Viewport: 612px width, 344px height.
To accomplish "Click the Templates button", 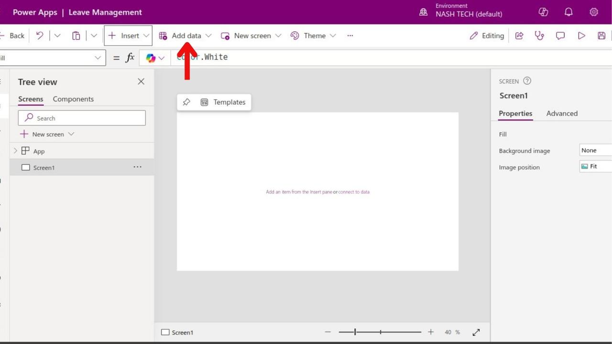I will tap(223, 102).
